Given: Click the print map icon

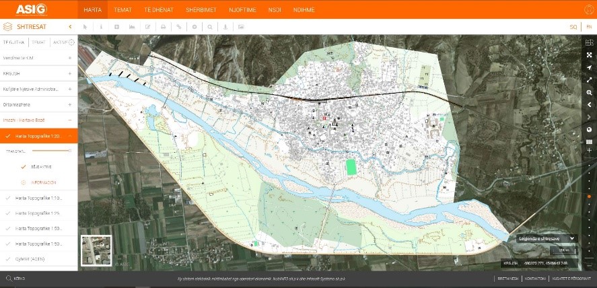Looking at the screenshot, I should [163, 27].
